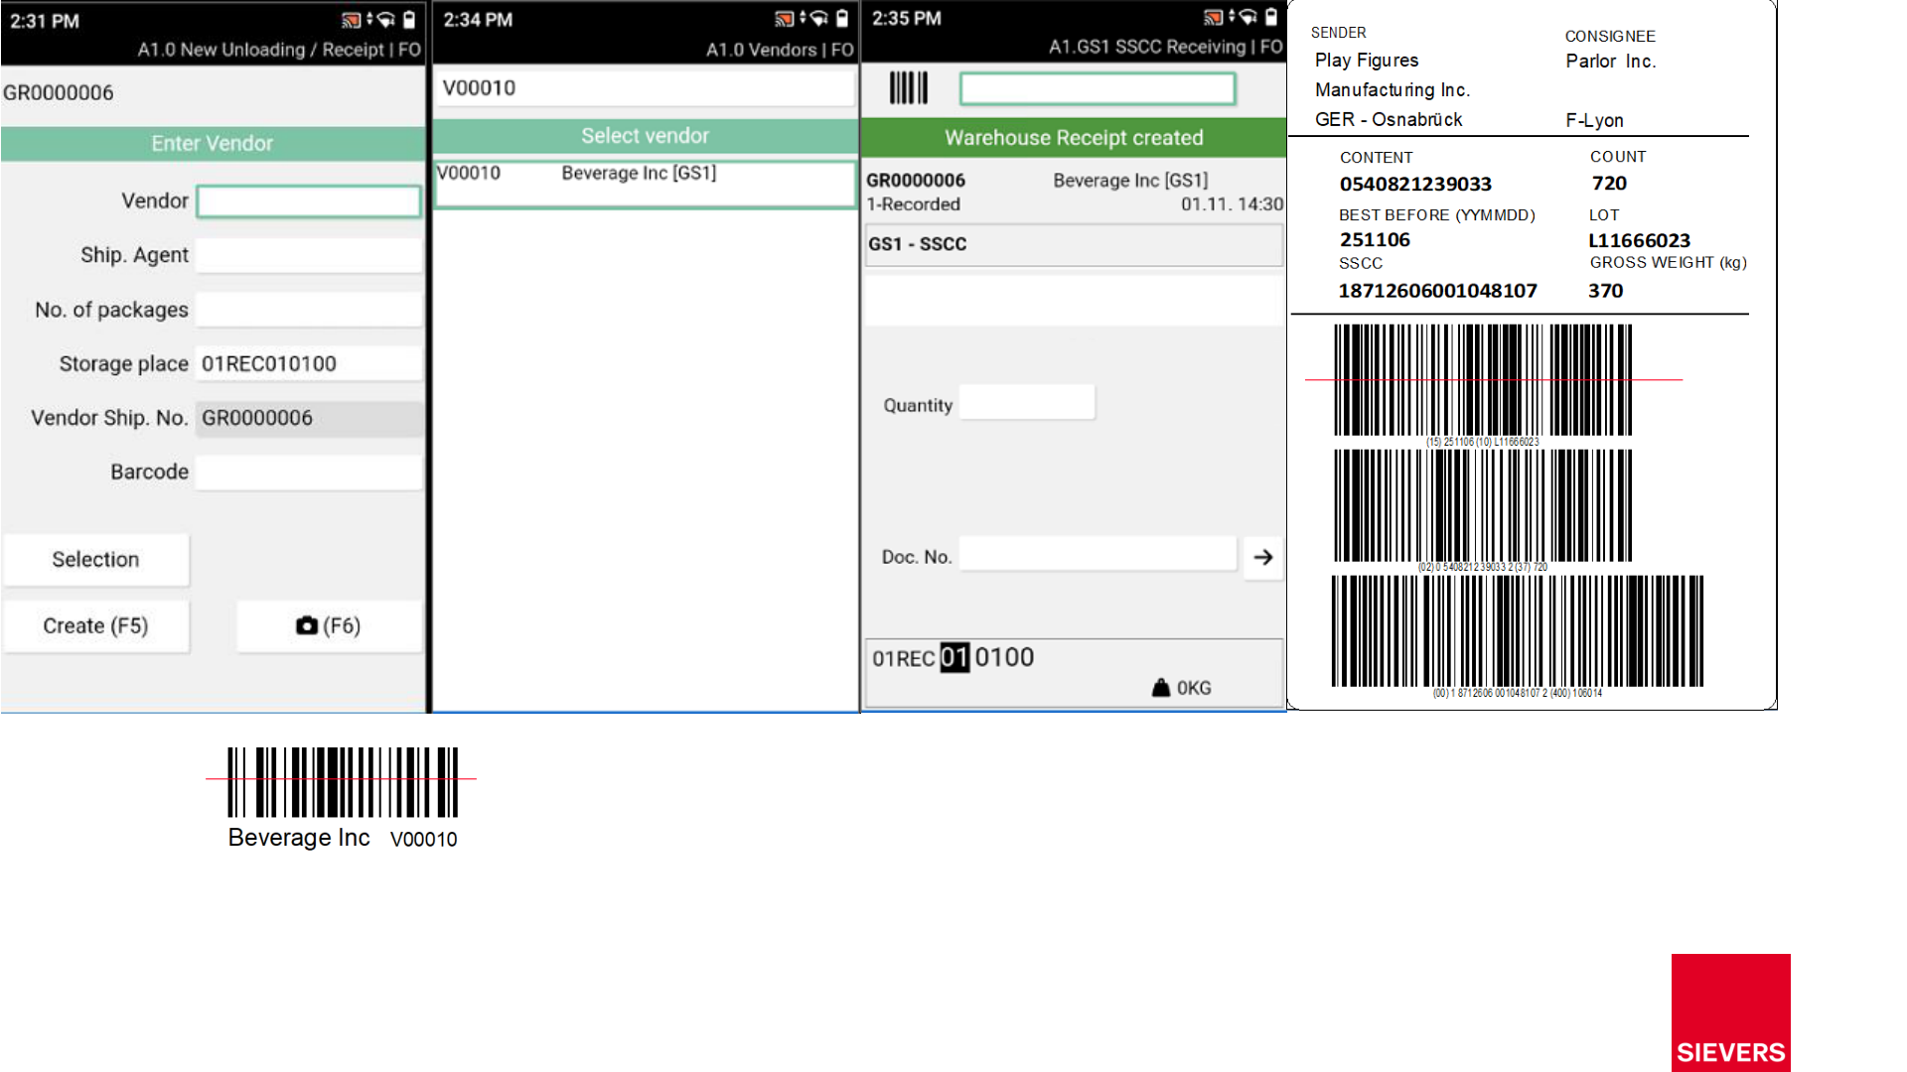Image resolution: width=1907 pixels, height=1072 pixels.
Task: Click the Vendor input field
Action: click(x=309, y=201)
